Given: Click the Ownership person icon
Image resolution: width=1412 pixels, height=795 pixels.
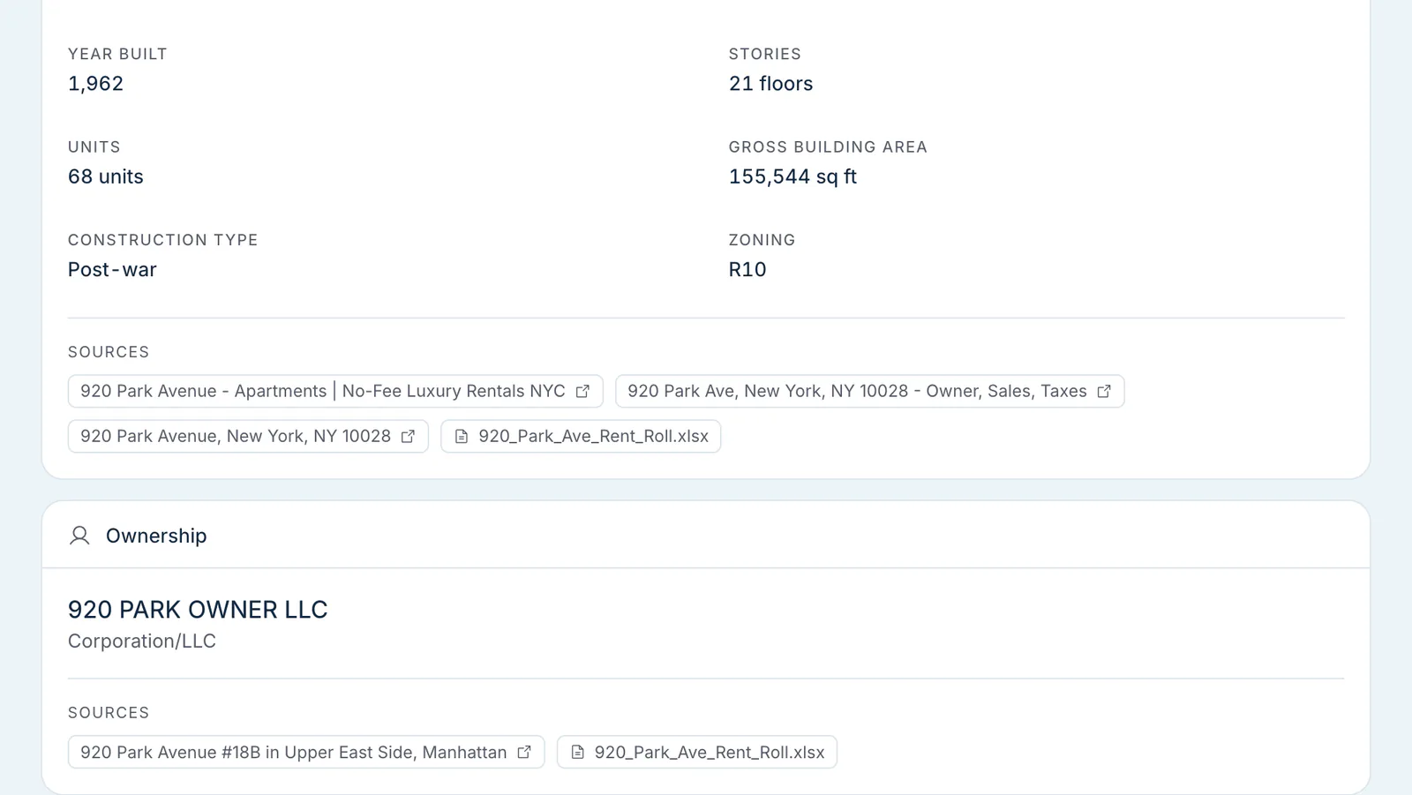Looking at the screenshot, I should click(79, 536).
